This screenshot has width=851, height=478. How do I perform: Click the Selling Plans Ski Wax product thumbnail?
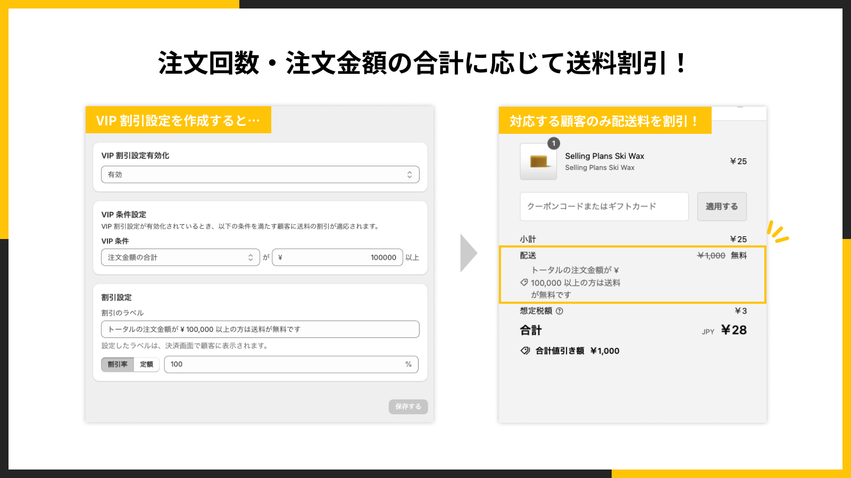(538, 163)
